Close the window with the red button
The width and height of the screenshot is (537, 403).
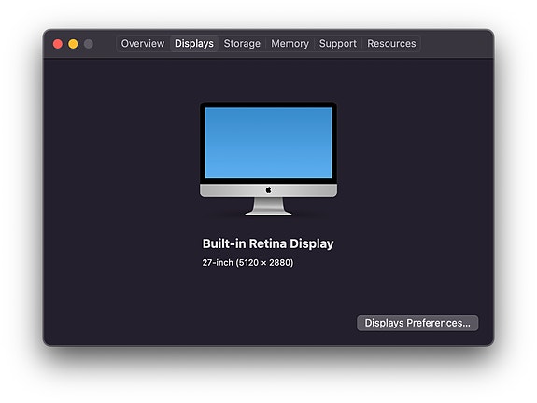click(x=58, y=44)
